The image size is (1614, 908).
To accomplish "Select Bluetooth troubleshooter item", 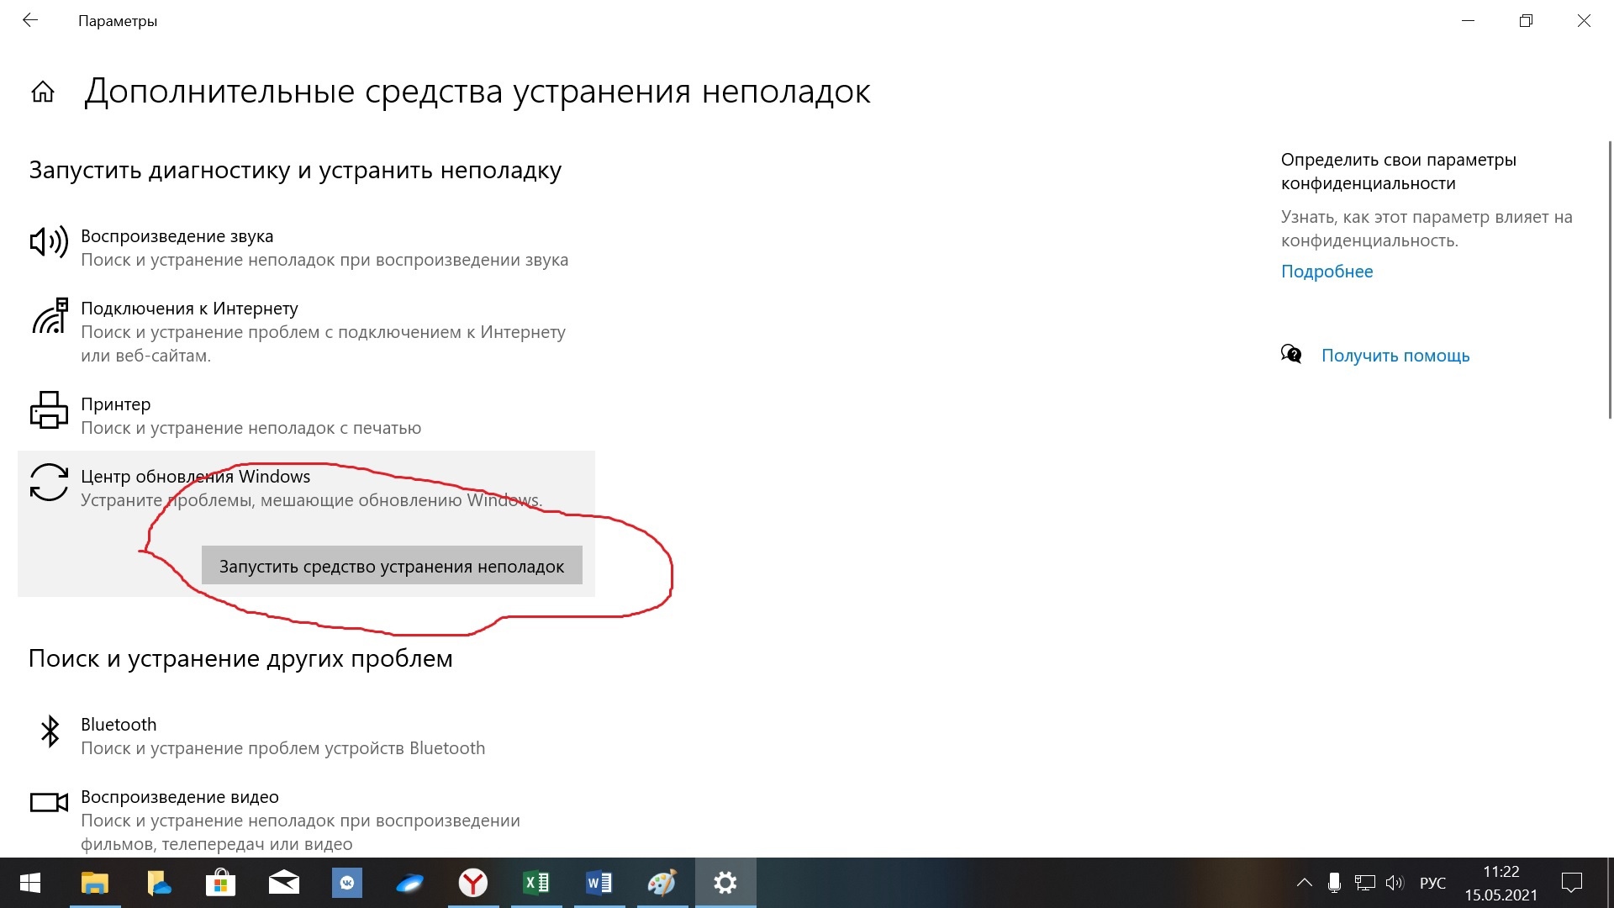I will [x=306, y=736].
